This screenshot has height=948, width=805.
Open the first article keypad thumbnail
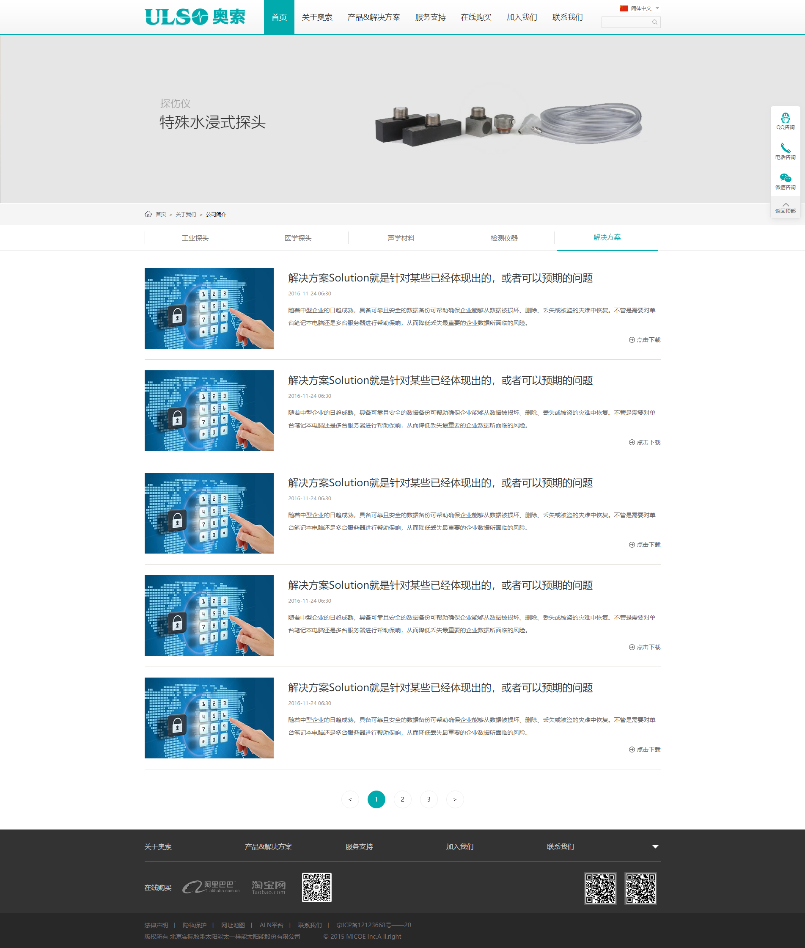209,308
